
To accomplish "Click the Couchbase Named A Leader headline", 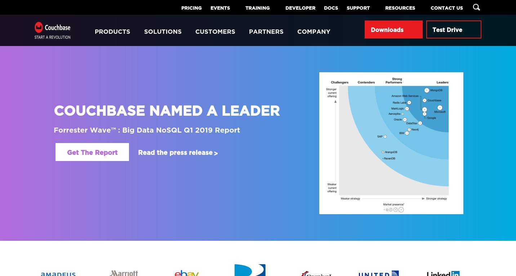I will coord(167,111).
